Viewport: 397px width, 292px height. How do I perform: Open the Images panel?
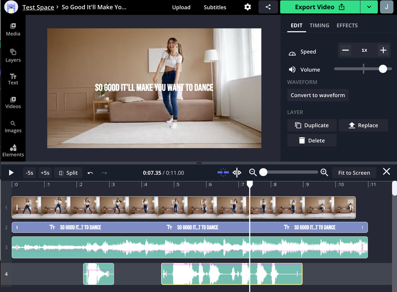tap(13, 126)
